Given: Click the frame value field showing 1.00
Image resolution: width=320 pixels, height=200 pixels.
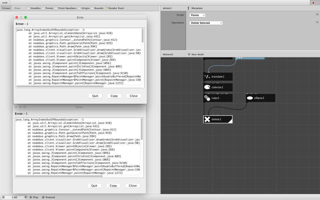Looking at the screenshot, I should pos(14,197).
